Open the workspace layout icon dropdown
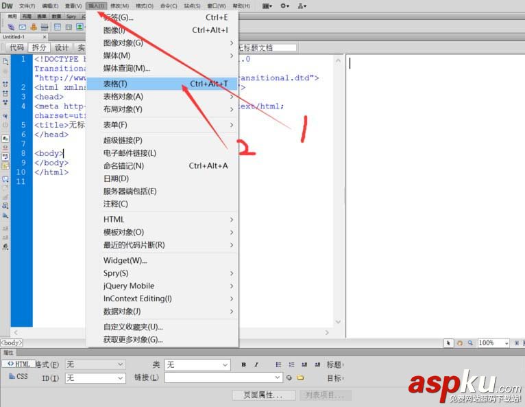Viewport: 525px width, 407px height. [267, 5]
